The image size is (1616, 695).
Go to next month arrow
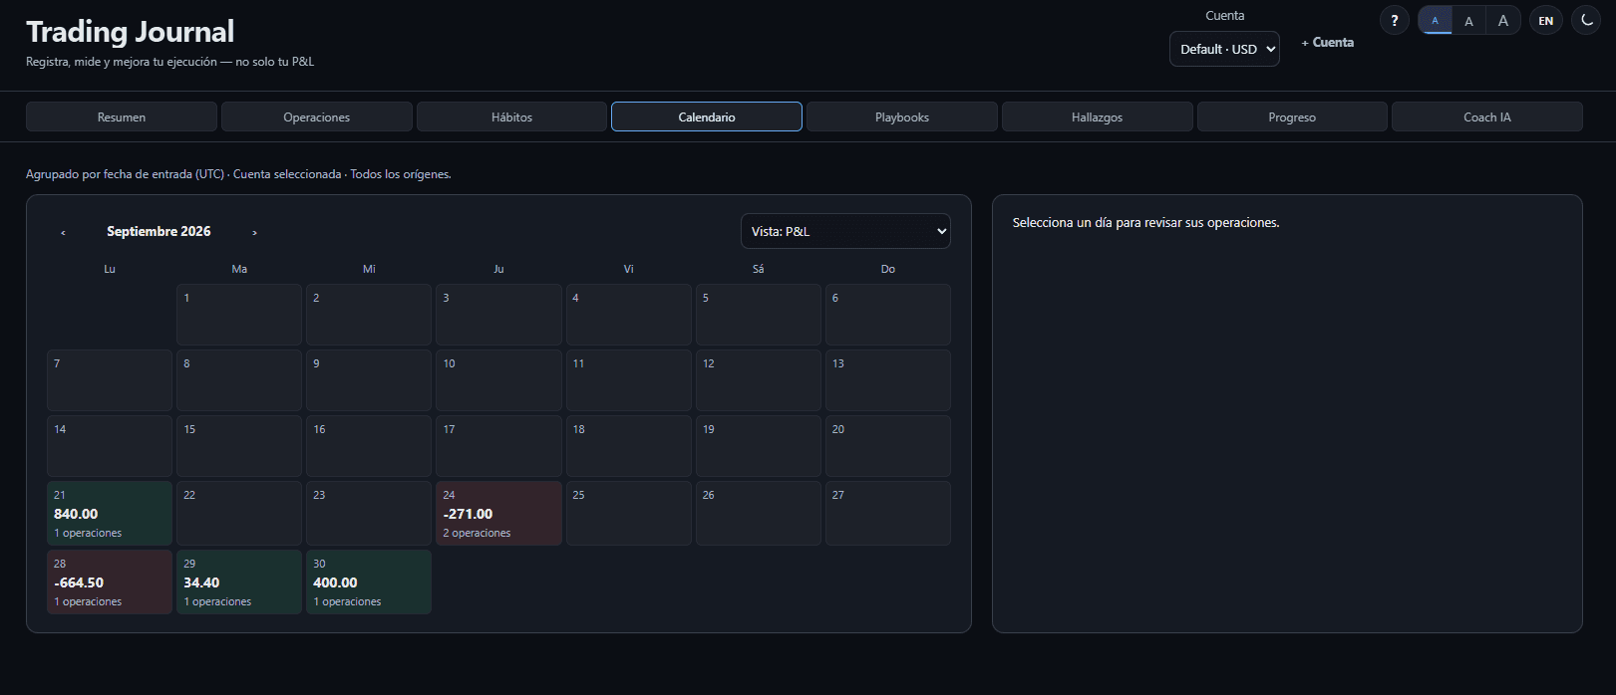pos(254,232)
